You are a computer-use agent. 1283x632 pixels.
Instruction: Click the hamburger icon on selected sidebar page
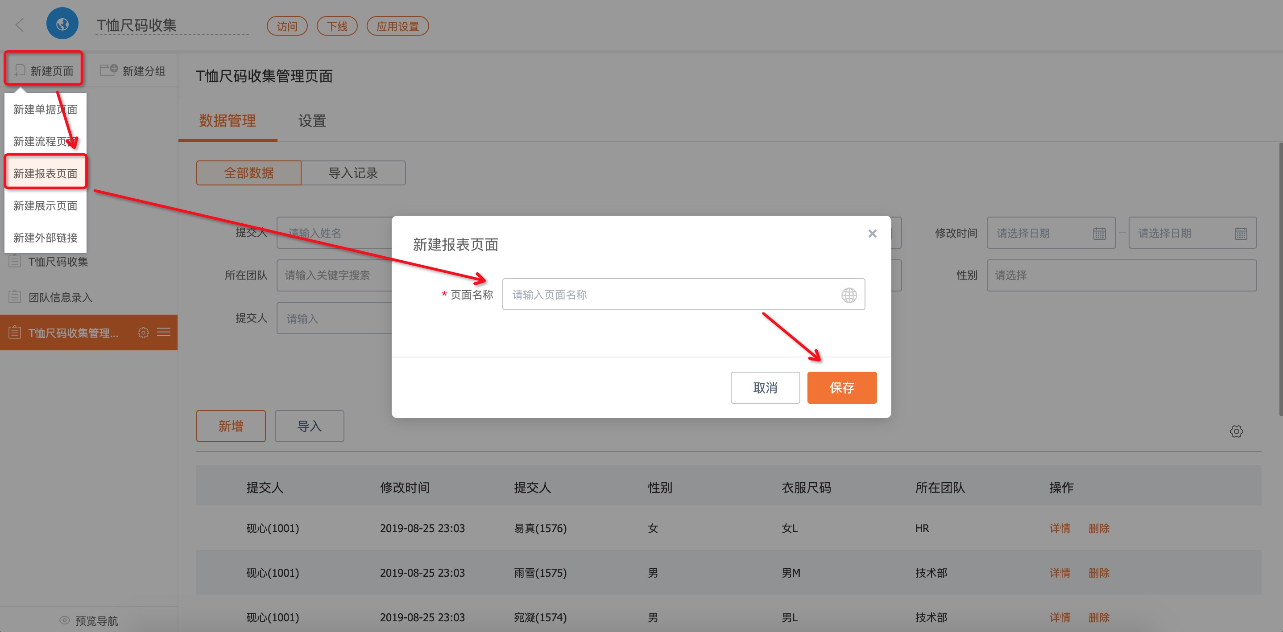(x=164, y=332)
